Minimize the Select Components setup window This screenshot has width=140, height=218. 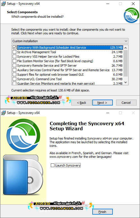108,4
